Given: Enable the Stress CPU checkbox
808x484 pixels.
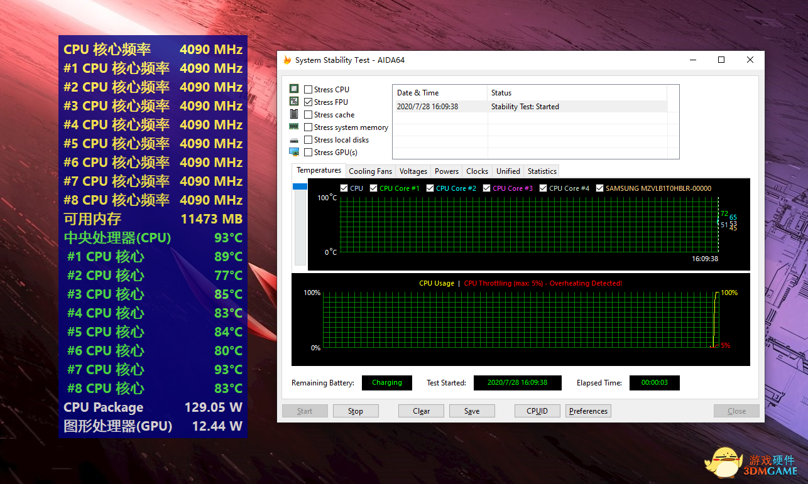Looking at the screenshot, I should click(308, 90).
